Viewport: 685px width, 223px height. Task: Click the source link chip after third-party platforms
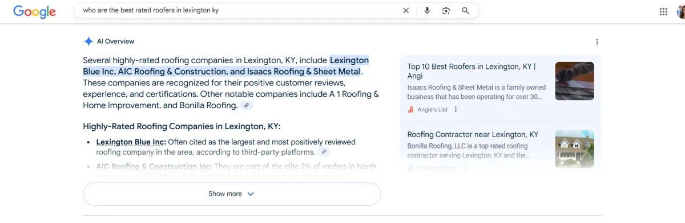324,152
